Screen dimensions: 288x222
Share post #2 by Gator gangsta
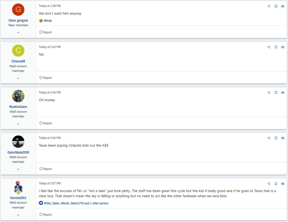(x=269, y=6)
